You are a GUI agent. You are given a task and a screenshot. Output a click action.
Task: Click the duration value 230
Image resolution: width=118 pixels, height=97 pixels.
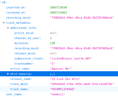click(x=53, y=43)
